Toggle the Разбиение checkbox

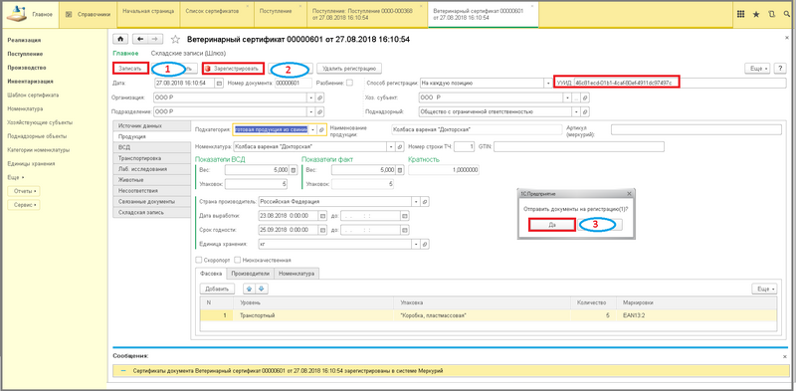pyautogui.click(x=349, y=83)
